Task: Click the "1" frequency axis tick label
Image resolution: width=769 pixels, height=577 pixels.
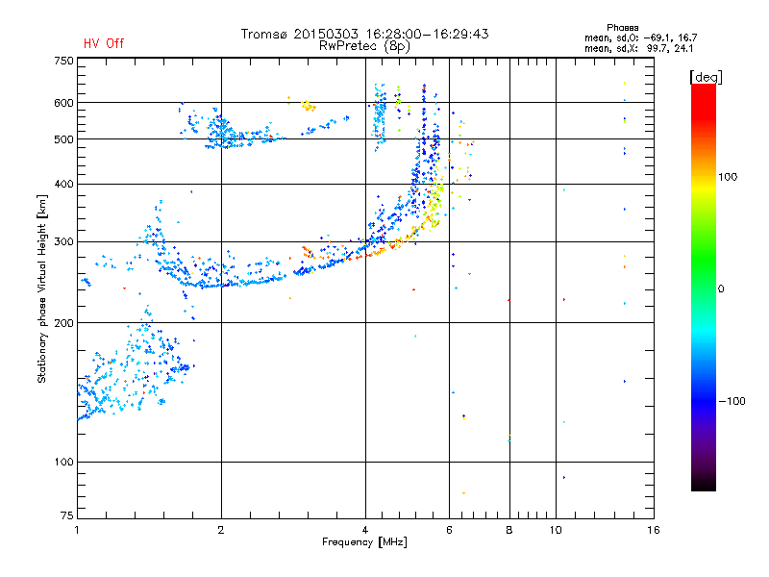Action: [77, 530]
